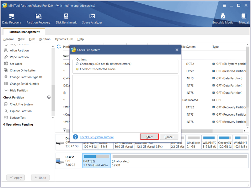This screenshot has width=251, height=188.
Task: Switch to the Partition Management tab
Action: click(24, 32)
